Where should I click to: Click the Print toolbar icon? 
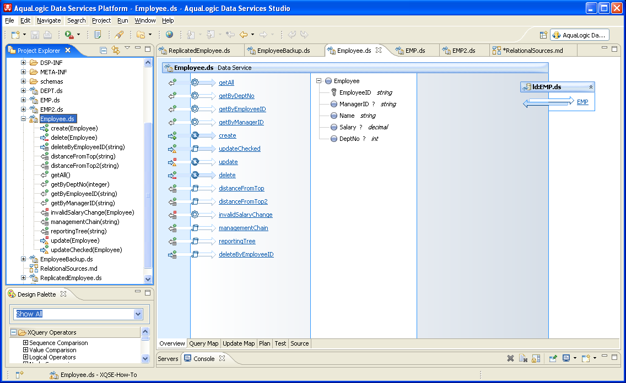(x=47, y=35)
